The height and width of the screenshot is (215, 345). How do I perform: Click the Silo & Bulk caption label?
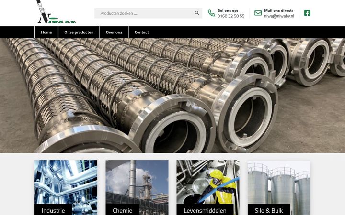click(x=269, y=210)
